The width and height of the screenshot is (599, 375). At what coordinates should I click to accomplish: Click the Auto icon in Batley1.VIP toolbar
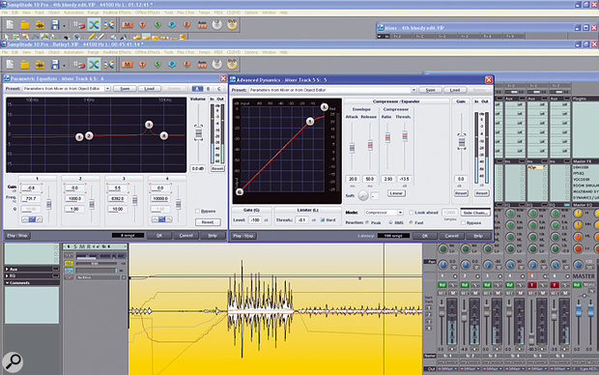point(202,64)
